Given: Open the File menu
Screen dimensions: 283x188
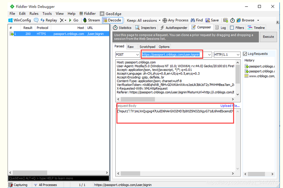Looking at the screenshot, I should pyautogui.click(x=12, y=14).
